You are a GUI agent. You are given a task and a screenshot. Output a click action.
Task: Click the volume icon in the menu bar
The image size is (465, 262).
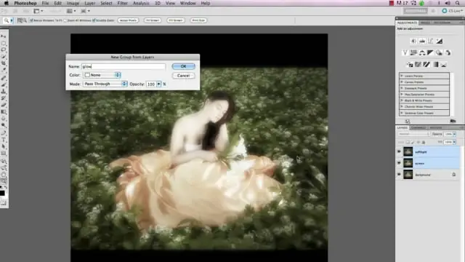pyautogui.click(x=448, y=3)
